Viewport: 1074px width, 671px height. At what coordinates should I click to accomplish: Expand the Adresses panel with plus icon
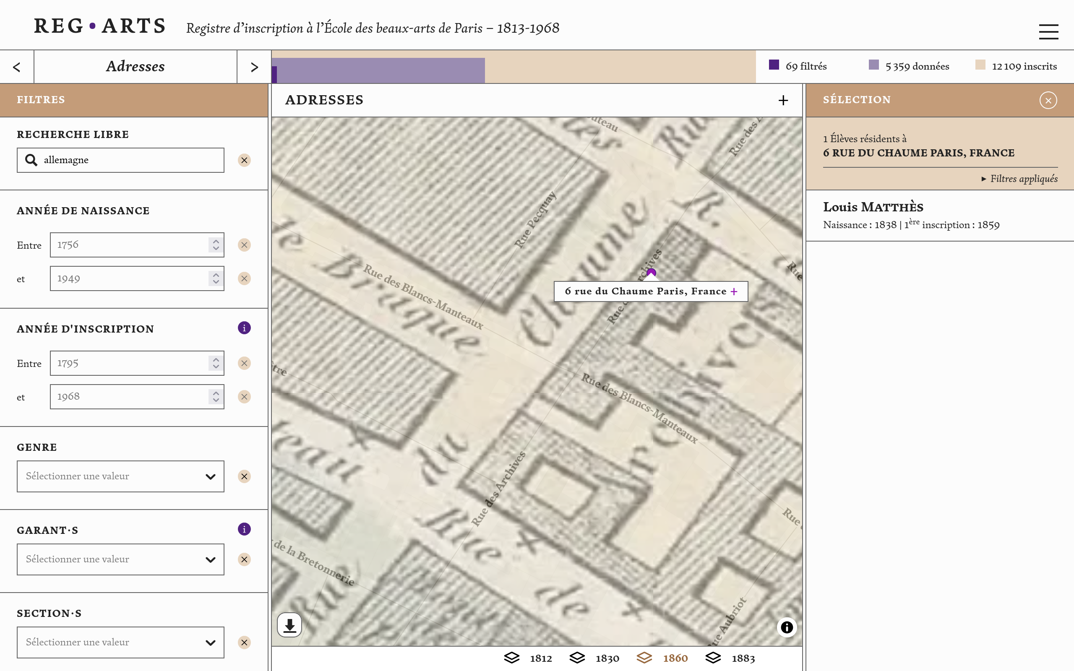tap(783, 100)
